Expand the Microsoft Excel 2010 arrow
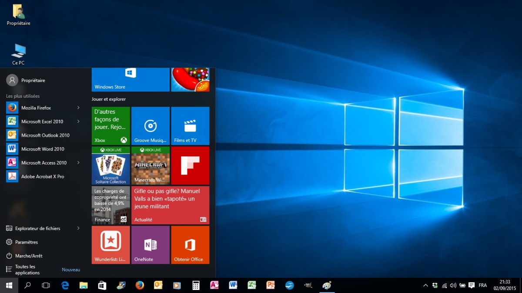Image resolution: width=522 pixels, height=293 pixels. 78,122
